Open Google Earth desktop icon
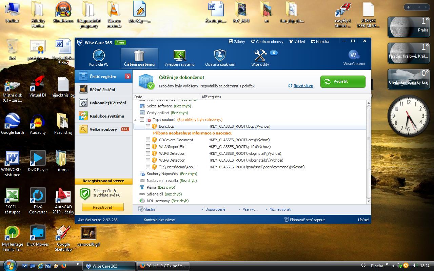The width and height of the screenshot is (434, 271). tap(13, 124)
